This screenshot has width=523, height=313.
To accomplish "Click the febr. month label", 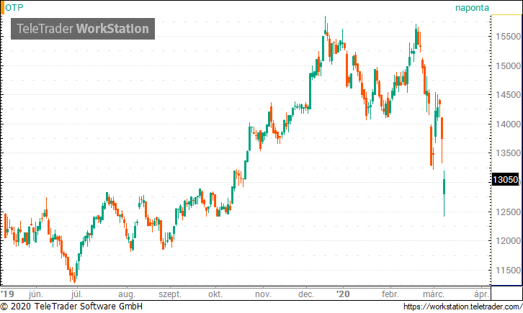I will 390,294.
